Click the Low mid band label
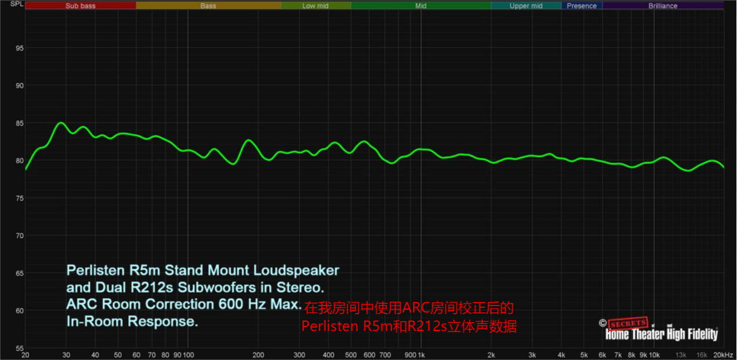This screenshot has width=737, height=360. [316, 6]
